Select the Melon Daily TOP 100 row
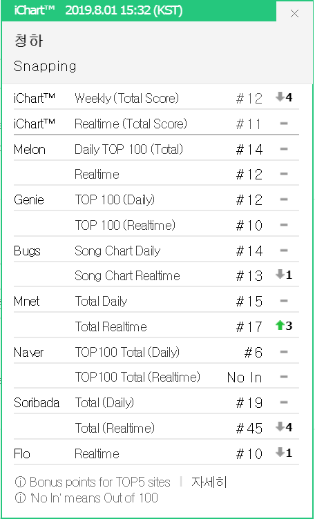The image size is (315, 519). tap(156, 149)
